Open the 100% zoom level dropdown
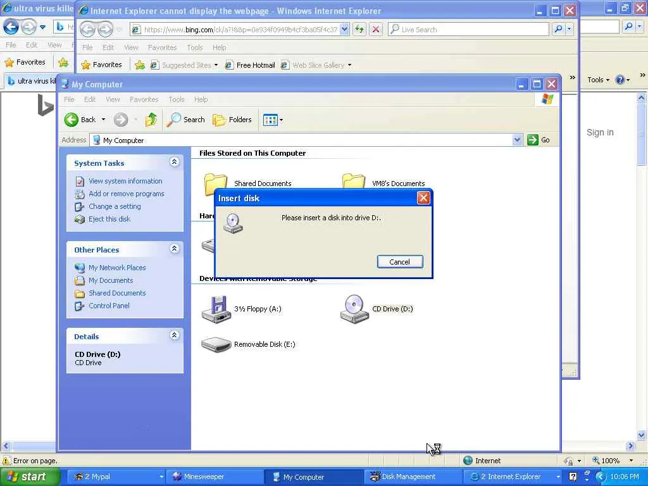 [631, 461]
